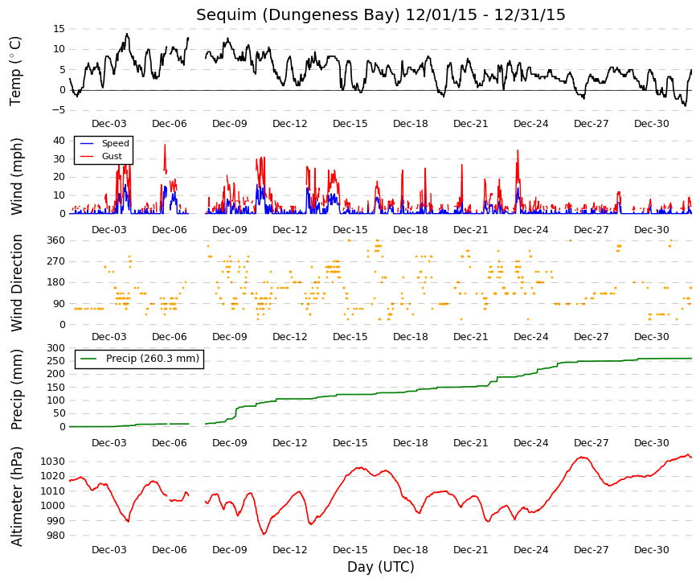Select the Precip (260.3 mm) legend label

coord(153,359)
